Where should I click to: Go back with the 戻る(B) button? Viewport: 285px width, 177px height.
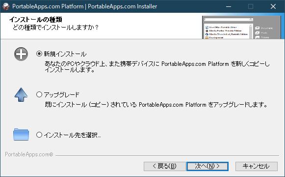(x=164, y=166)
